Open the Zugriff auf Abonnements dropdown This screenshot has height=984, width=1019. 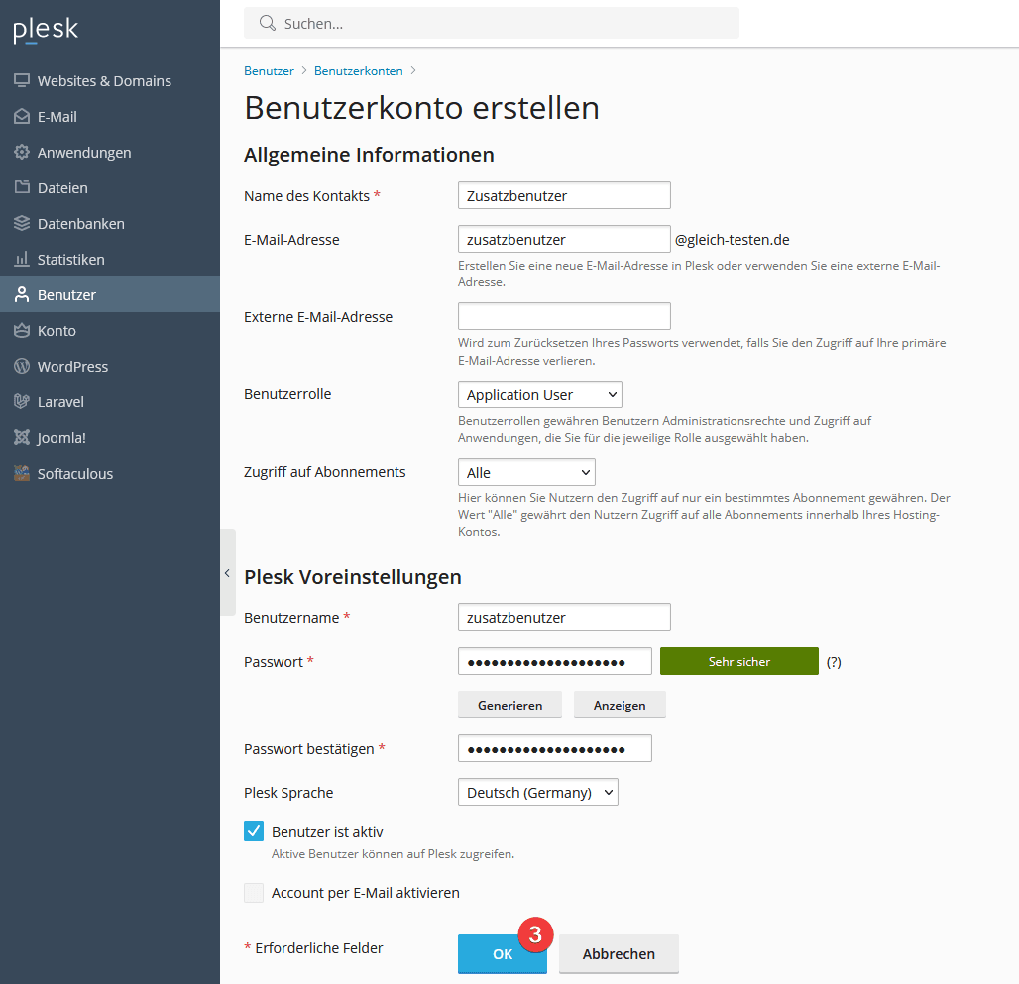525,472
